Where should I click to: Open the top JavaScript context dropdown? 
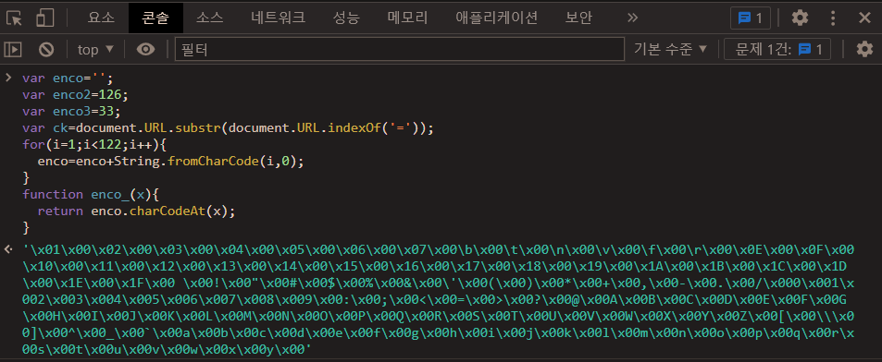pos(95,49)
